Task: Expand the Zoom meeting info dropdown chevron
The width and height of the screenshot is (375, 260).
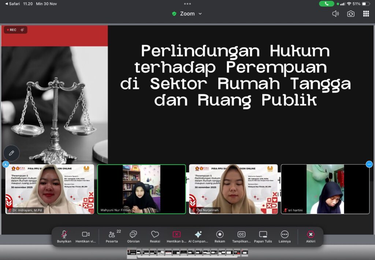Action: (x=200, y=14)
